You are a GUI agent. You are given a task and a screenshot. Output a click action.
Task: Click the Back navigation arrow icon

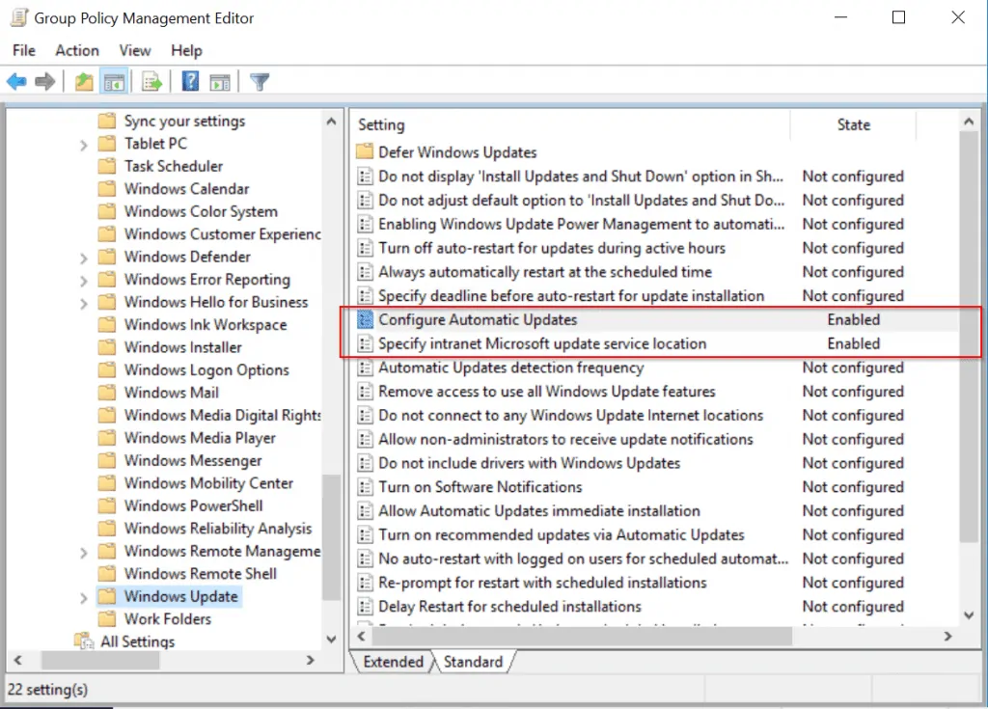15,81
